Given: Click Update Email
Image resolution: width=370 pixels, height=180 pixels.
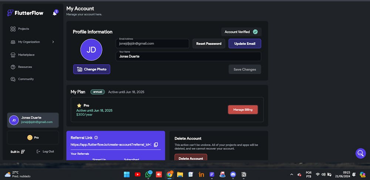Looking at the screenshot, I should tap(245, 44).
